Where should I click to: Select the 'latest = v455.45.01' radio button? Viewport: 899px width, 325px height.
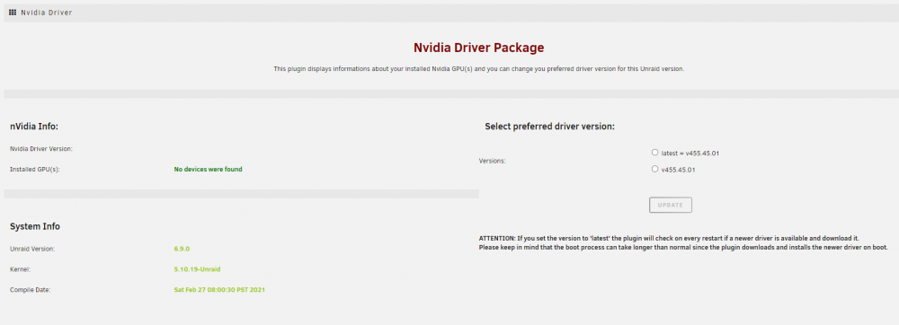click(654, 153)
